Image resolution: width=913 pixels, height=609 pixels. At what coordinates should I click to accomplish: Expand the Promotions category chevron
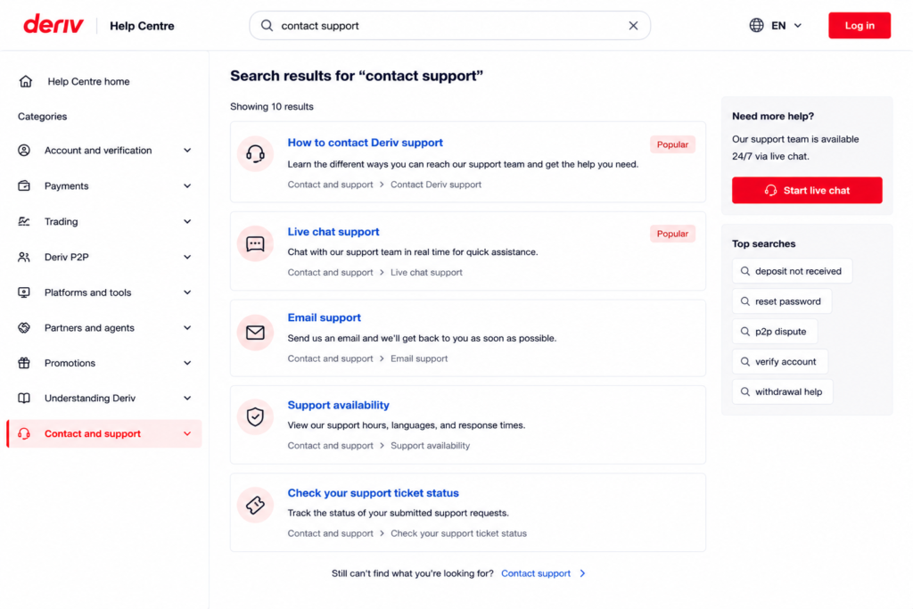pyautogui.click(x=187, y=363)
